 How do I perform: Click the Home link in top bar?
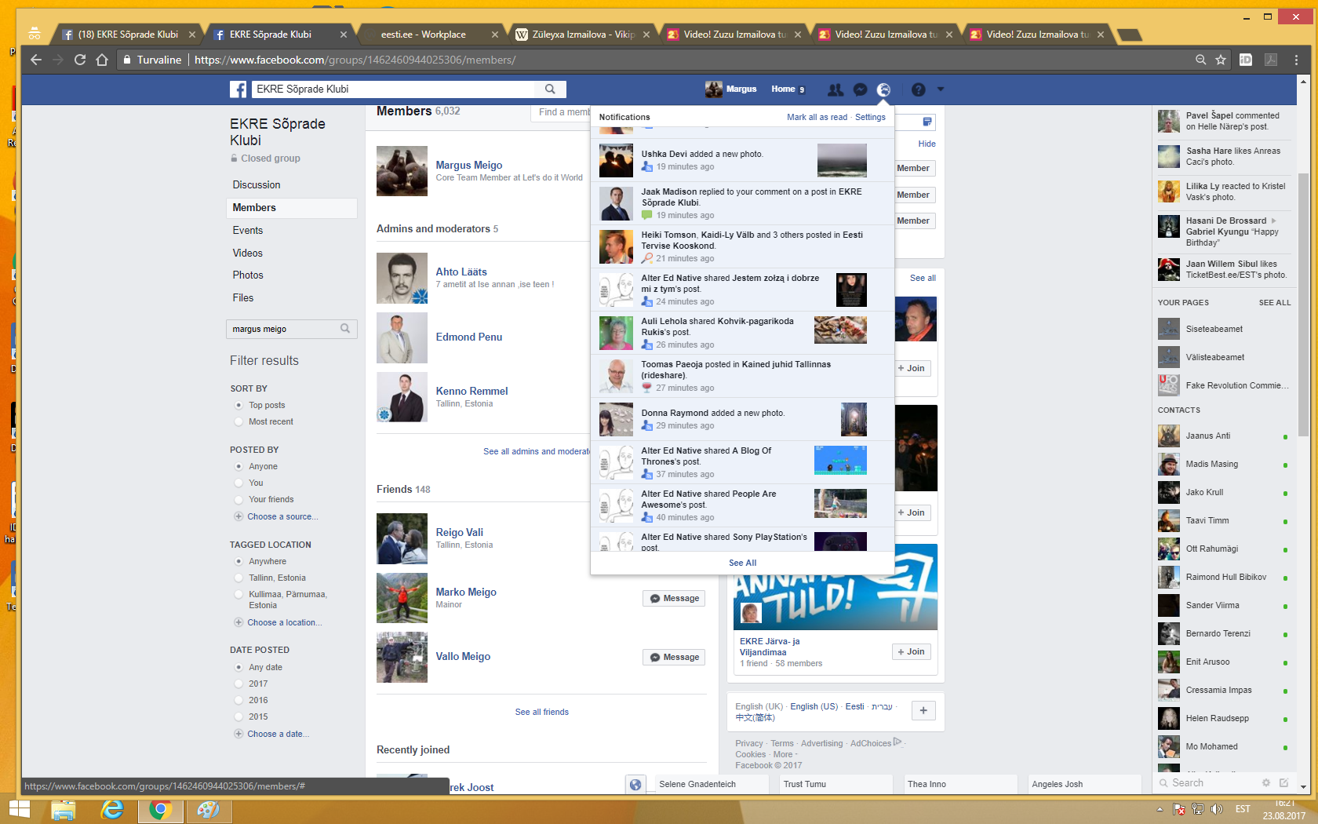pos(783,89)
